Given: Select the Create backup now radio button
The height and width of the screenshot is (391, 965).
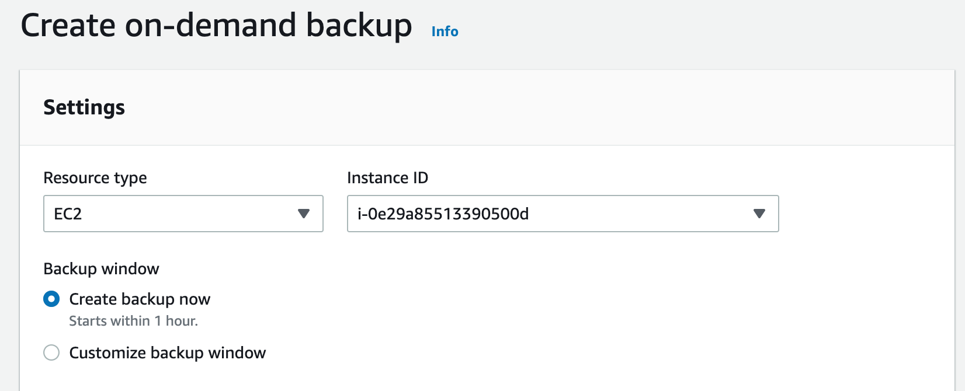Looking at the screenshot, I should (51, 299).
